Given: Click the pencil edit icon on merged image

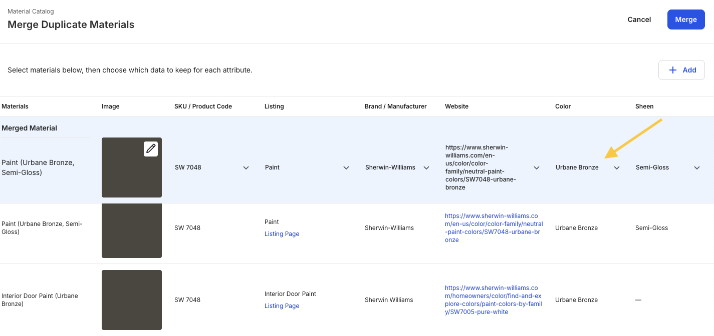Looking at the screenshot, I should coord(151,148).
